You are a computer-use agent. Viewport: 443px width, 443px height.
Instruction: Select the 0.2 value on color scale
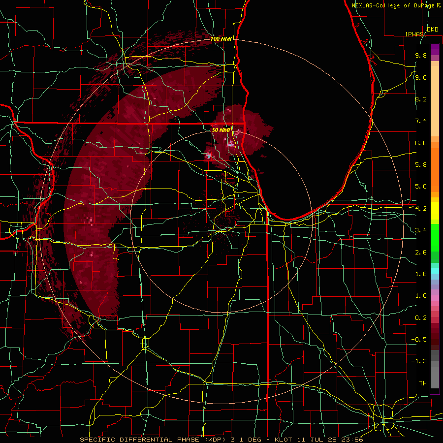421,318
